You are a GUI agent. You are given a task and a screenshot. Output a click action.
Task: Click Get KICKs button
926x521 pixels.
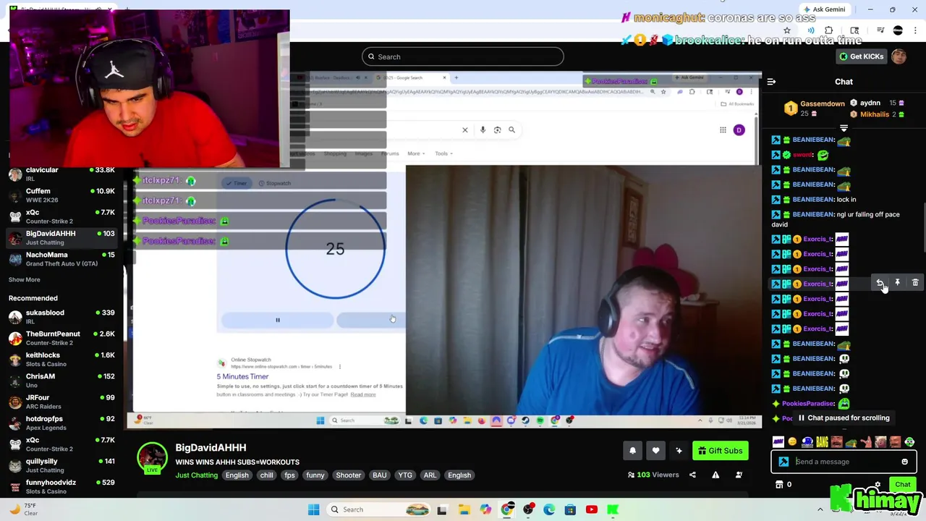(x=861, y=56)
